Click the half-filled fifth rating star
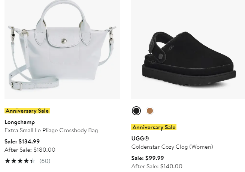This screenshot has height=172, width=245. [32, 161]
